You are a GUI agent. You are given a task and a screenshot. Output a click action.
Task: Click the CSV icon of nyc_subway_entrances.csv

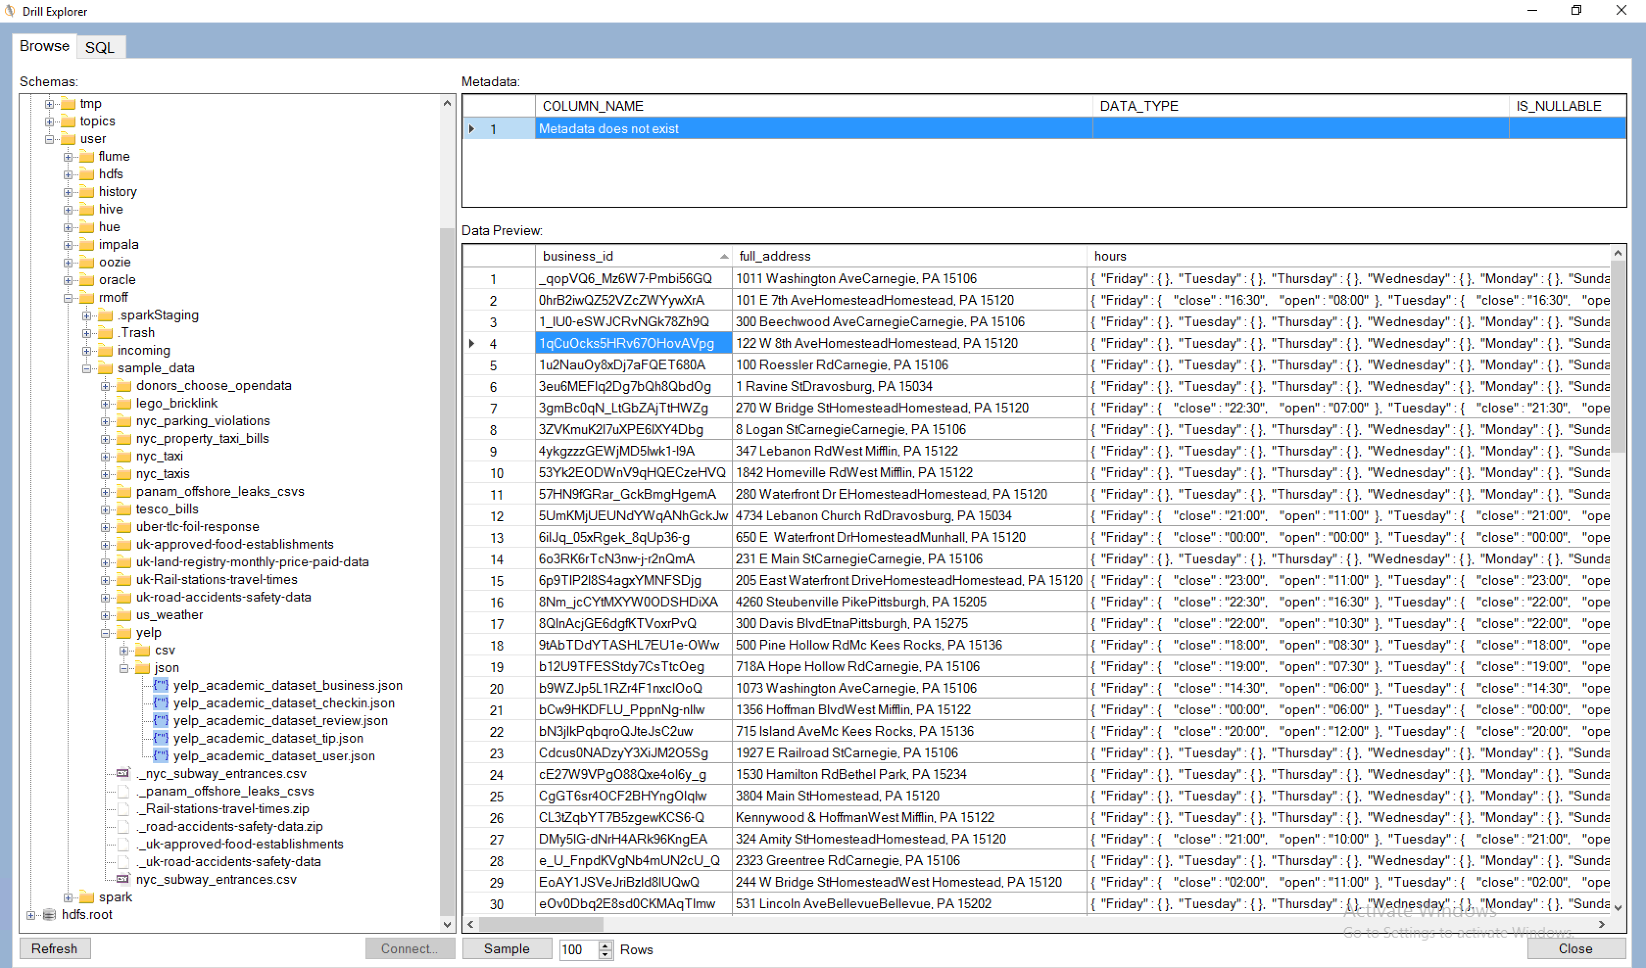pyautogui.click(x=123, y=879)
